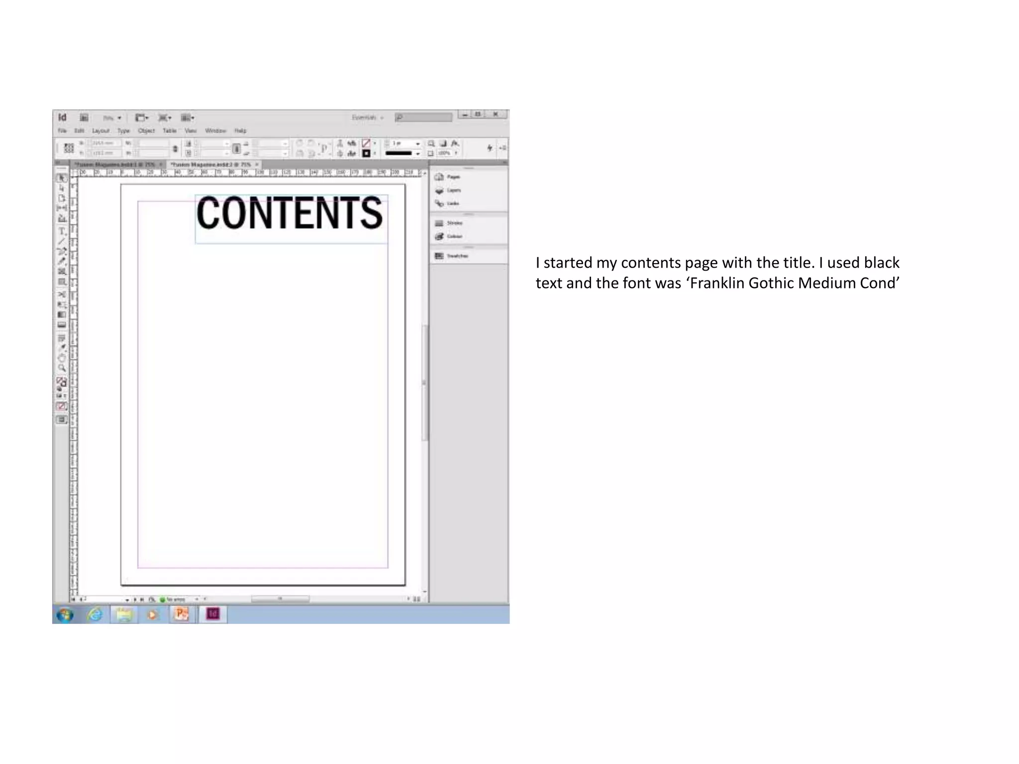Select the Hand tool
This screenshot has width=1019, height=764.
coord(62,358)
